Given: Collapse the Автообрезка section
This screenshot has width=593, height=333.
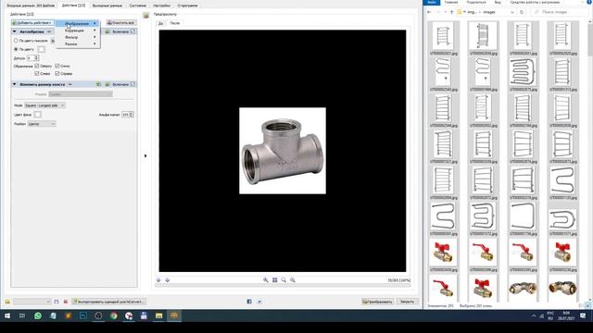Looking at the screenshot, I should 15,31.
